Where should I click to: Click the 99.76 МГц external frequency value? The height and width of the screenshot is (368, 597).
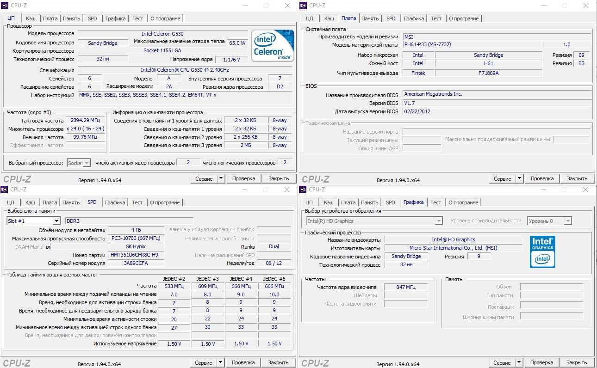[86, 137]
